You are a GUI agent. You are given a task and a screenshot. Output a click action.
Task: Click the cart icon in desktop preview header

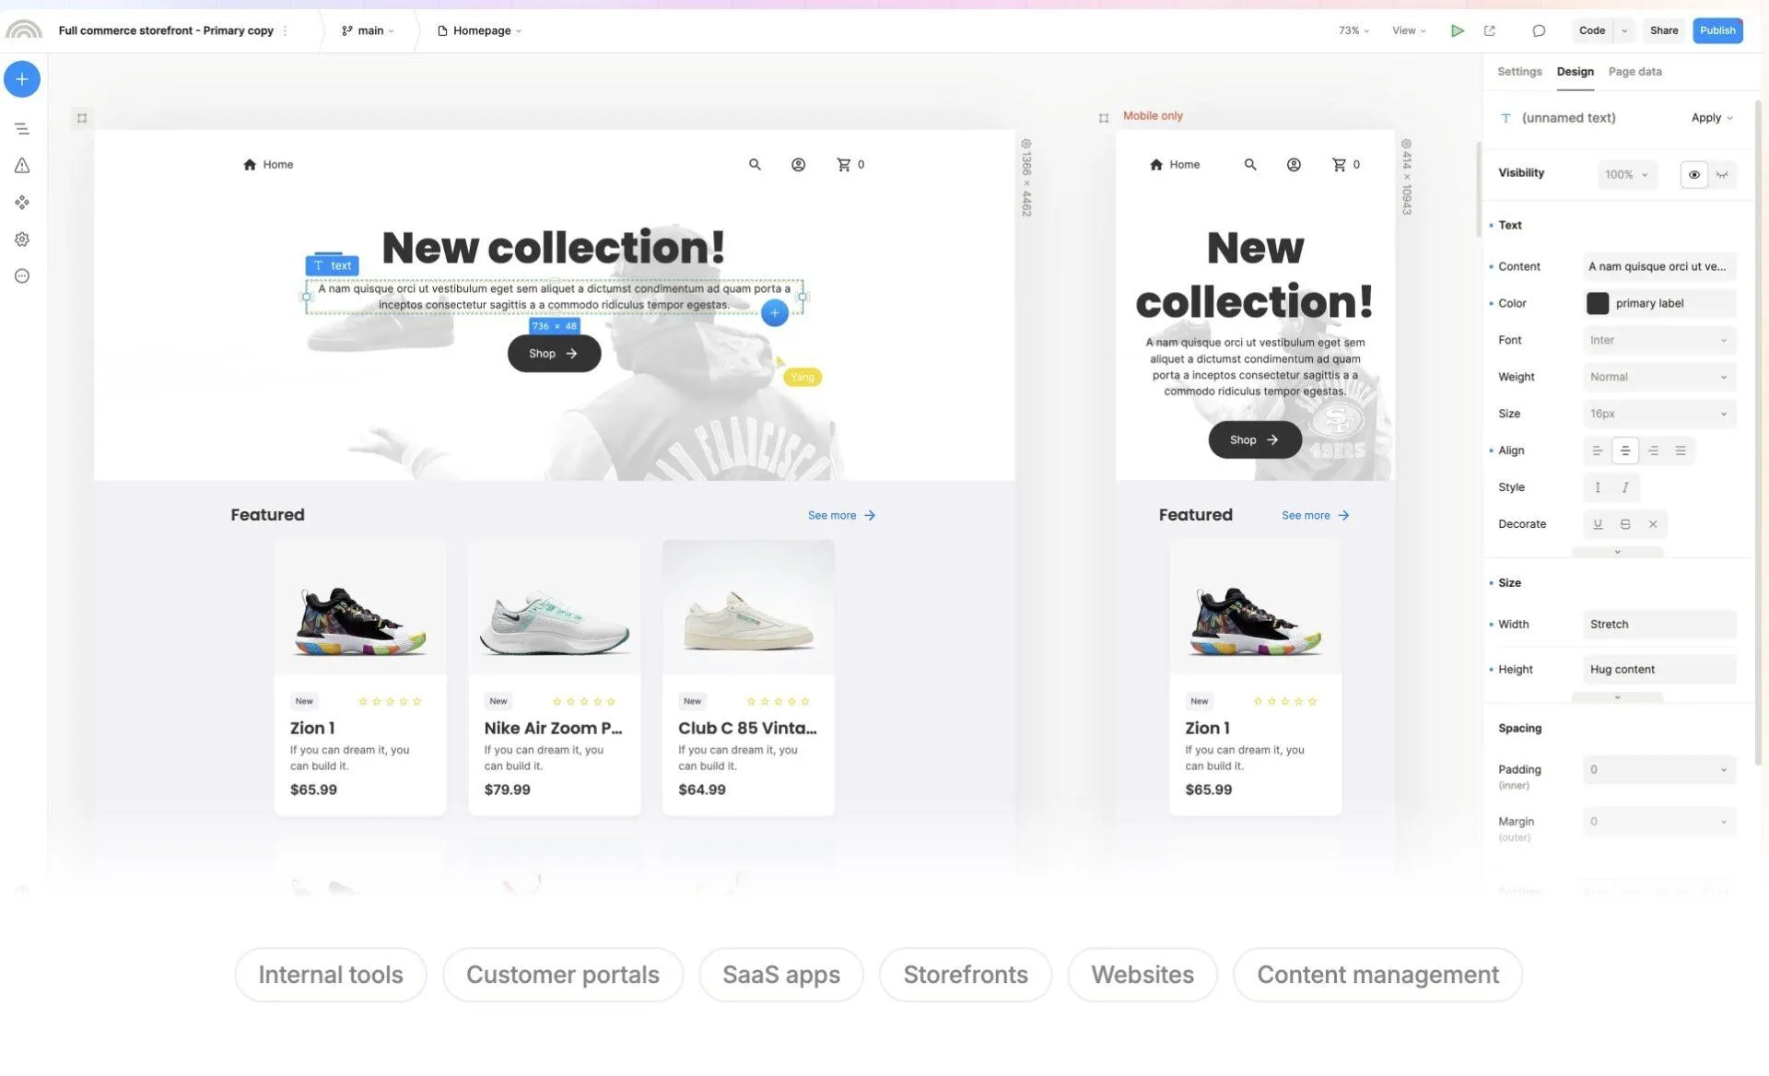click(x=843, y=165)
